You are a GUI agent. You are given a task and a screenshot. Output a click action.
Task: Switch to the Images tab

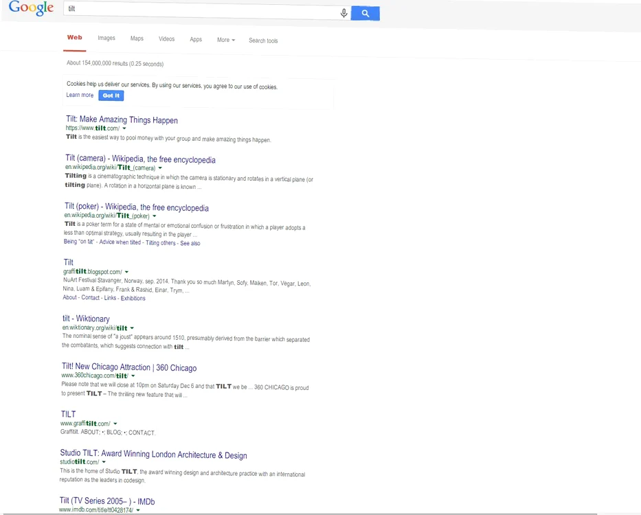point(106,38)
